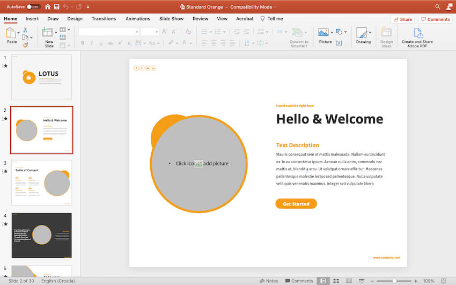Image resolution: width=456 pixels, height=285 pixels.
Task: Open the Picture insert tool
Action: [x=323, y=33]
